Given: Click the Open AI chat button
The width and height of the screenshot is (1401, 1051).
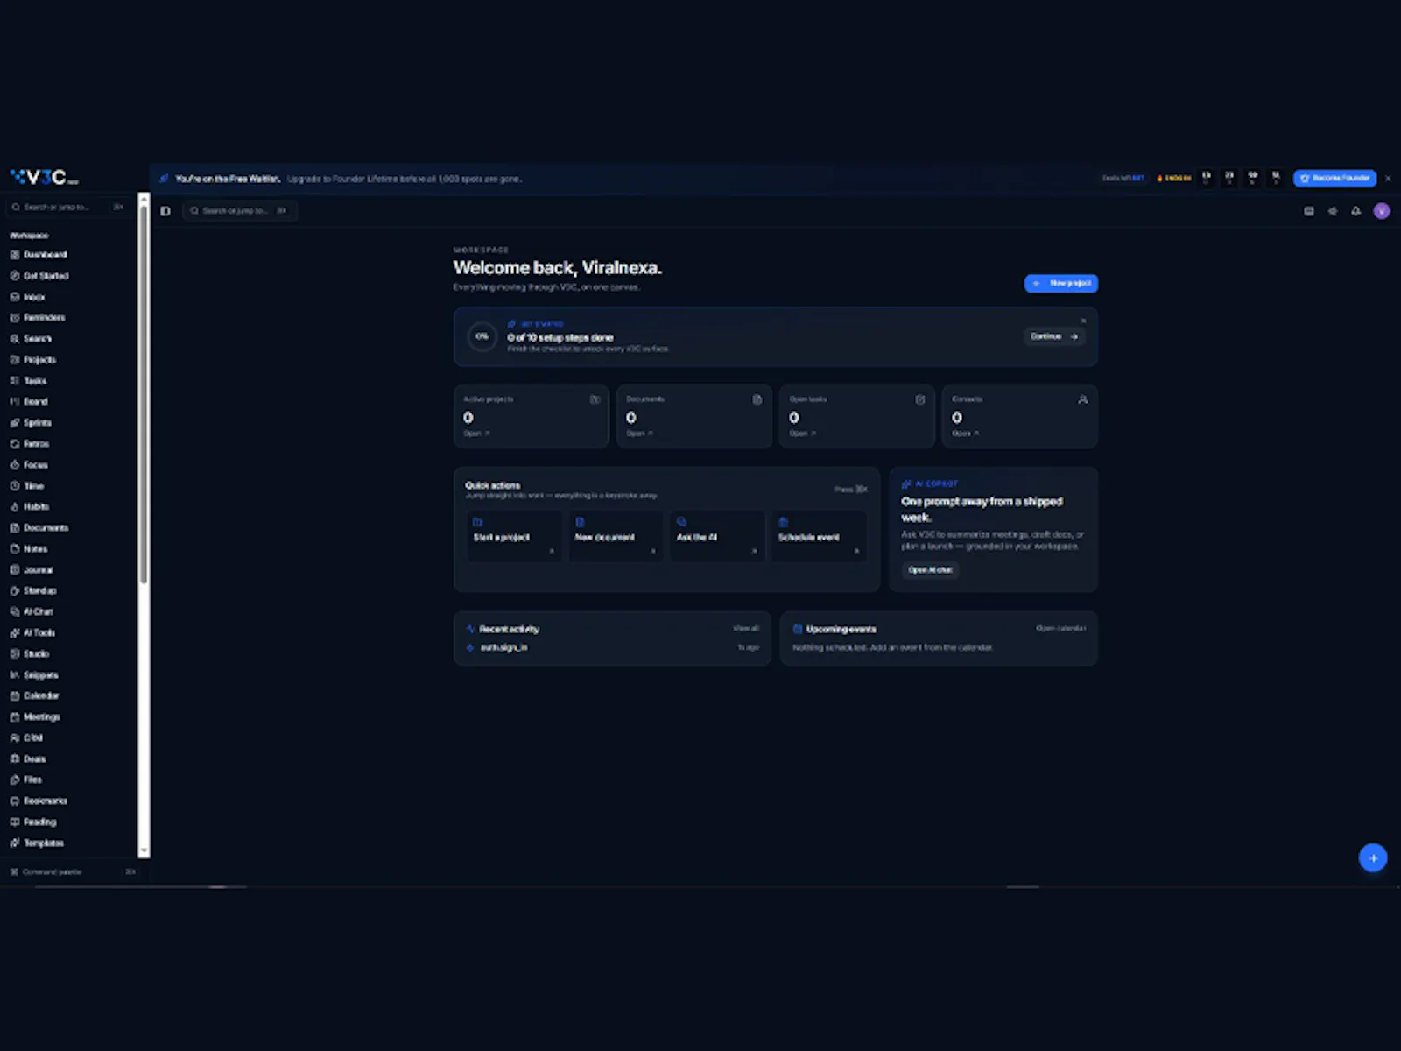Looking at the screenshot, I should [x=930, y=570].
